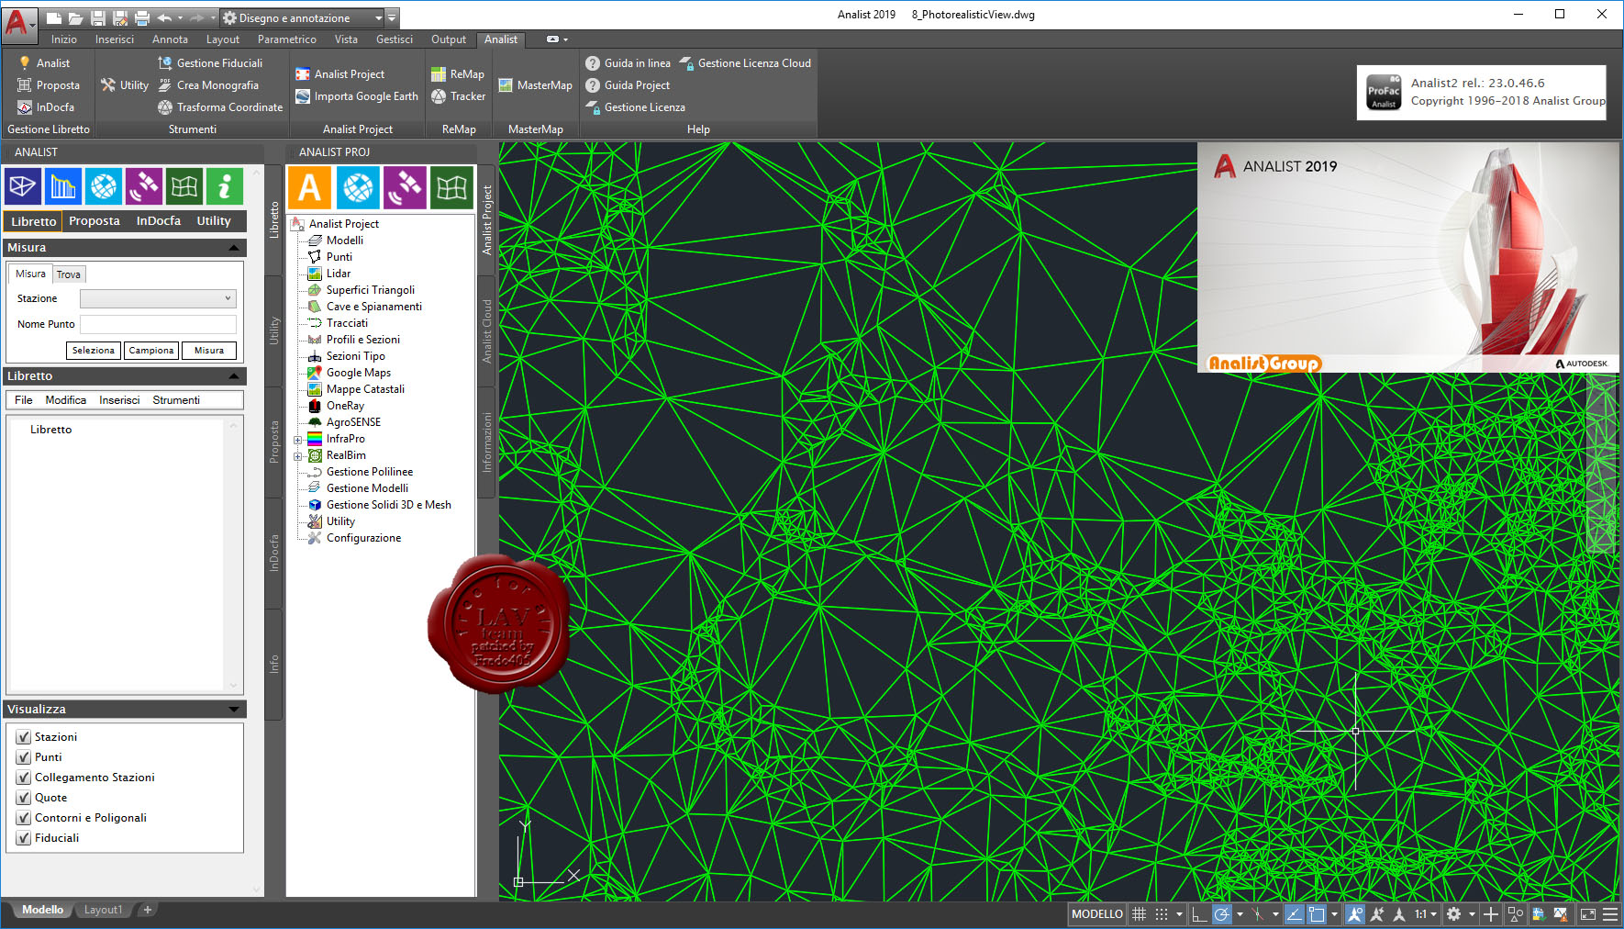Screen dimensions: 1624x929
Task: Select Superfici Triangoli in project tree
Action: point(371,290)
